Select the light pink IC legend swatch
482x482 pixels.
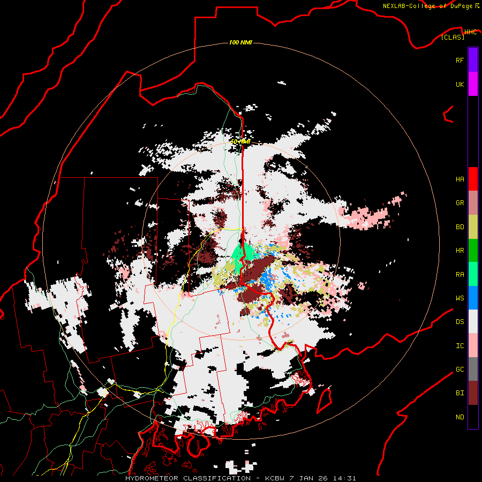click(x=473, y=345)
